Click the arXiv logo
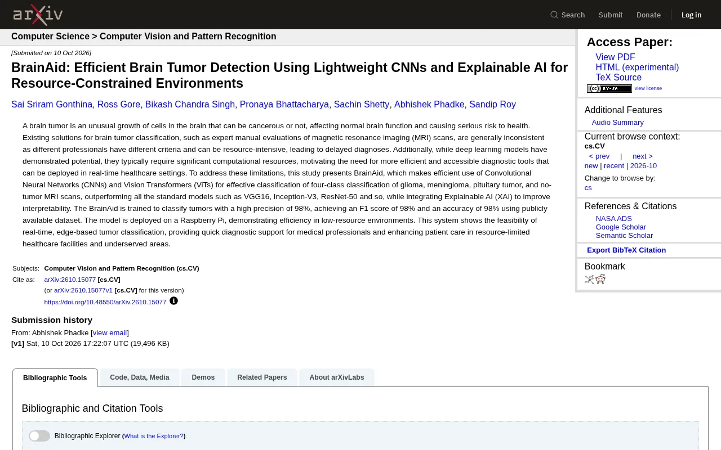Viewport: 721px width, 450px height. click(38, 15)
